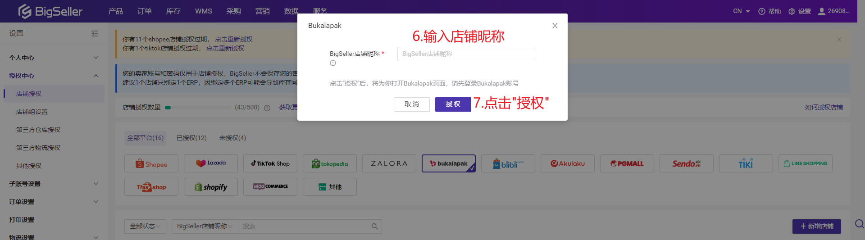865x240 pixels.
Task: Select the Shopee platform tile
Action: click(151, 163)
